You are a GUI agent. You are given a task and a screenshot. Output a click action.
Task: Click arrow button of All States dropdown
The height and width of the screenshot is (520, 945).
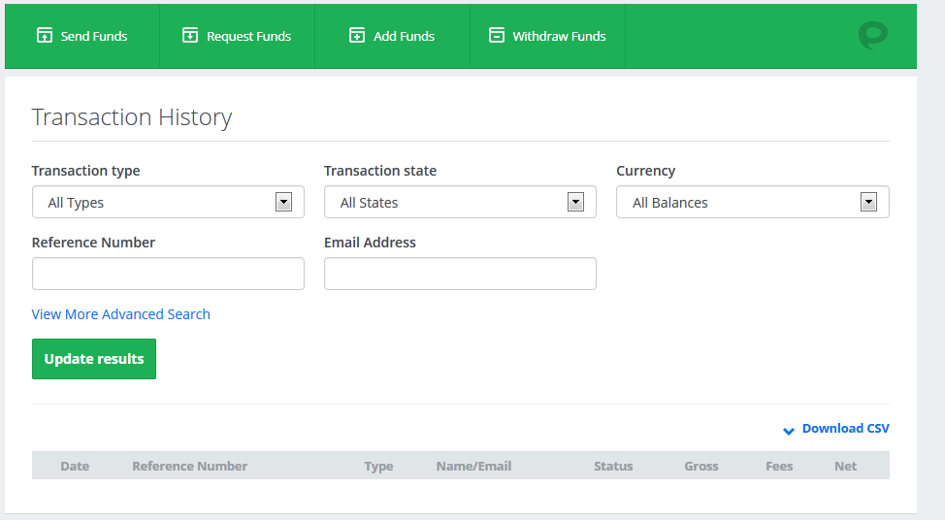[x=575, y=202]
